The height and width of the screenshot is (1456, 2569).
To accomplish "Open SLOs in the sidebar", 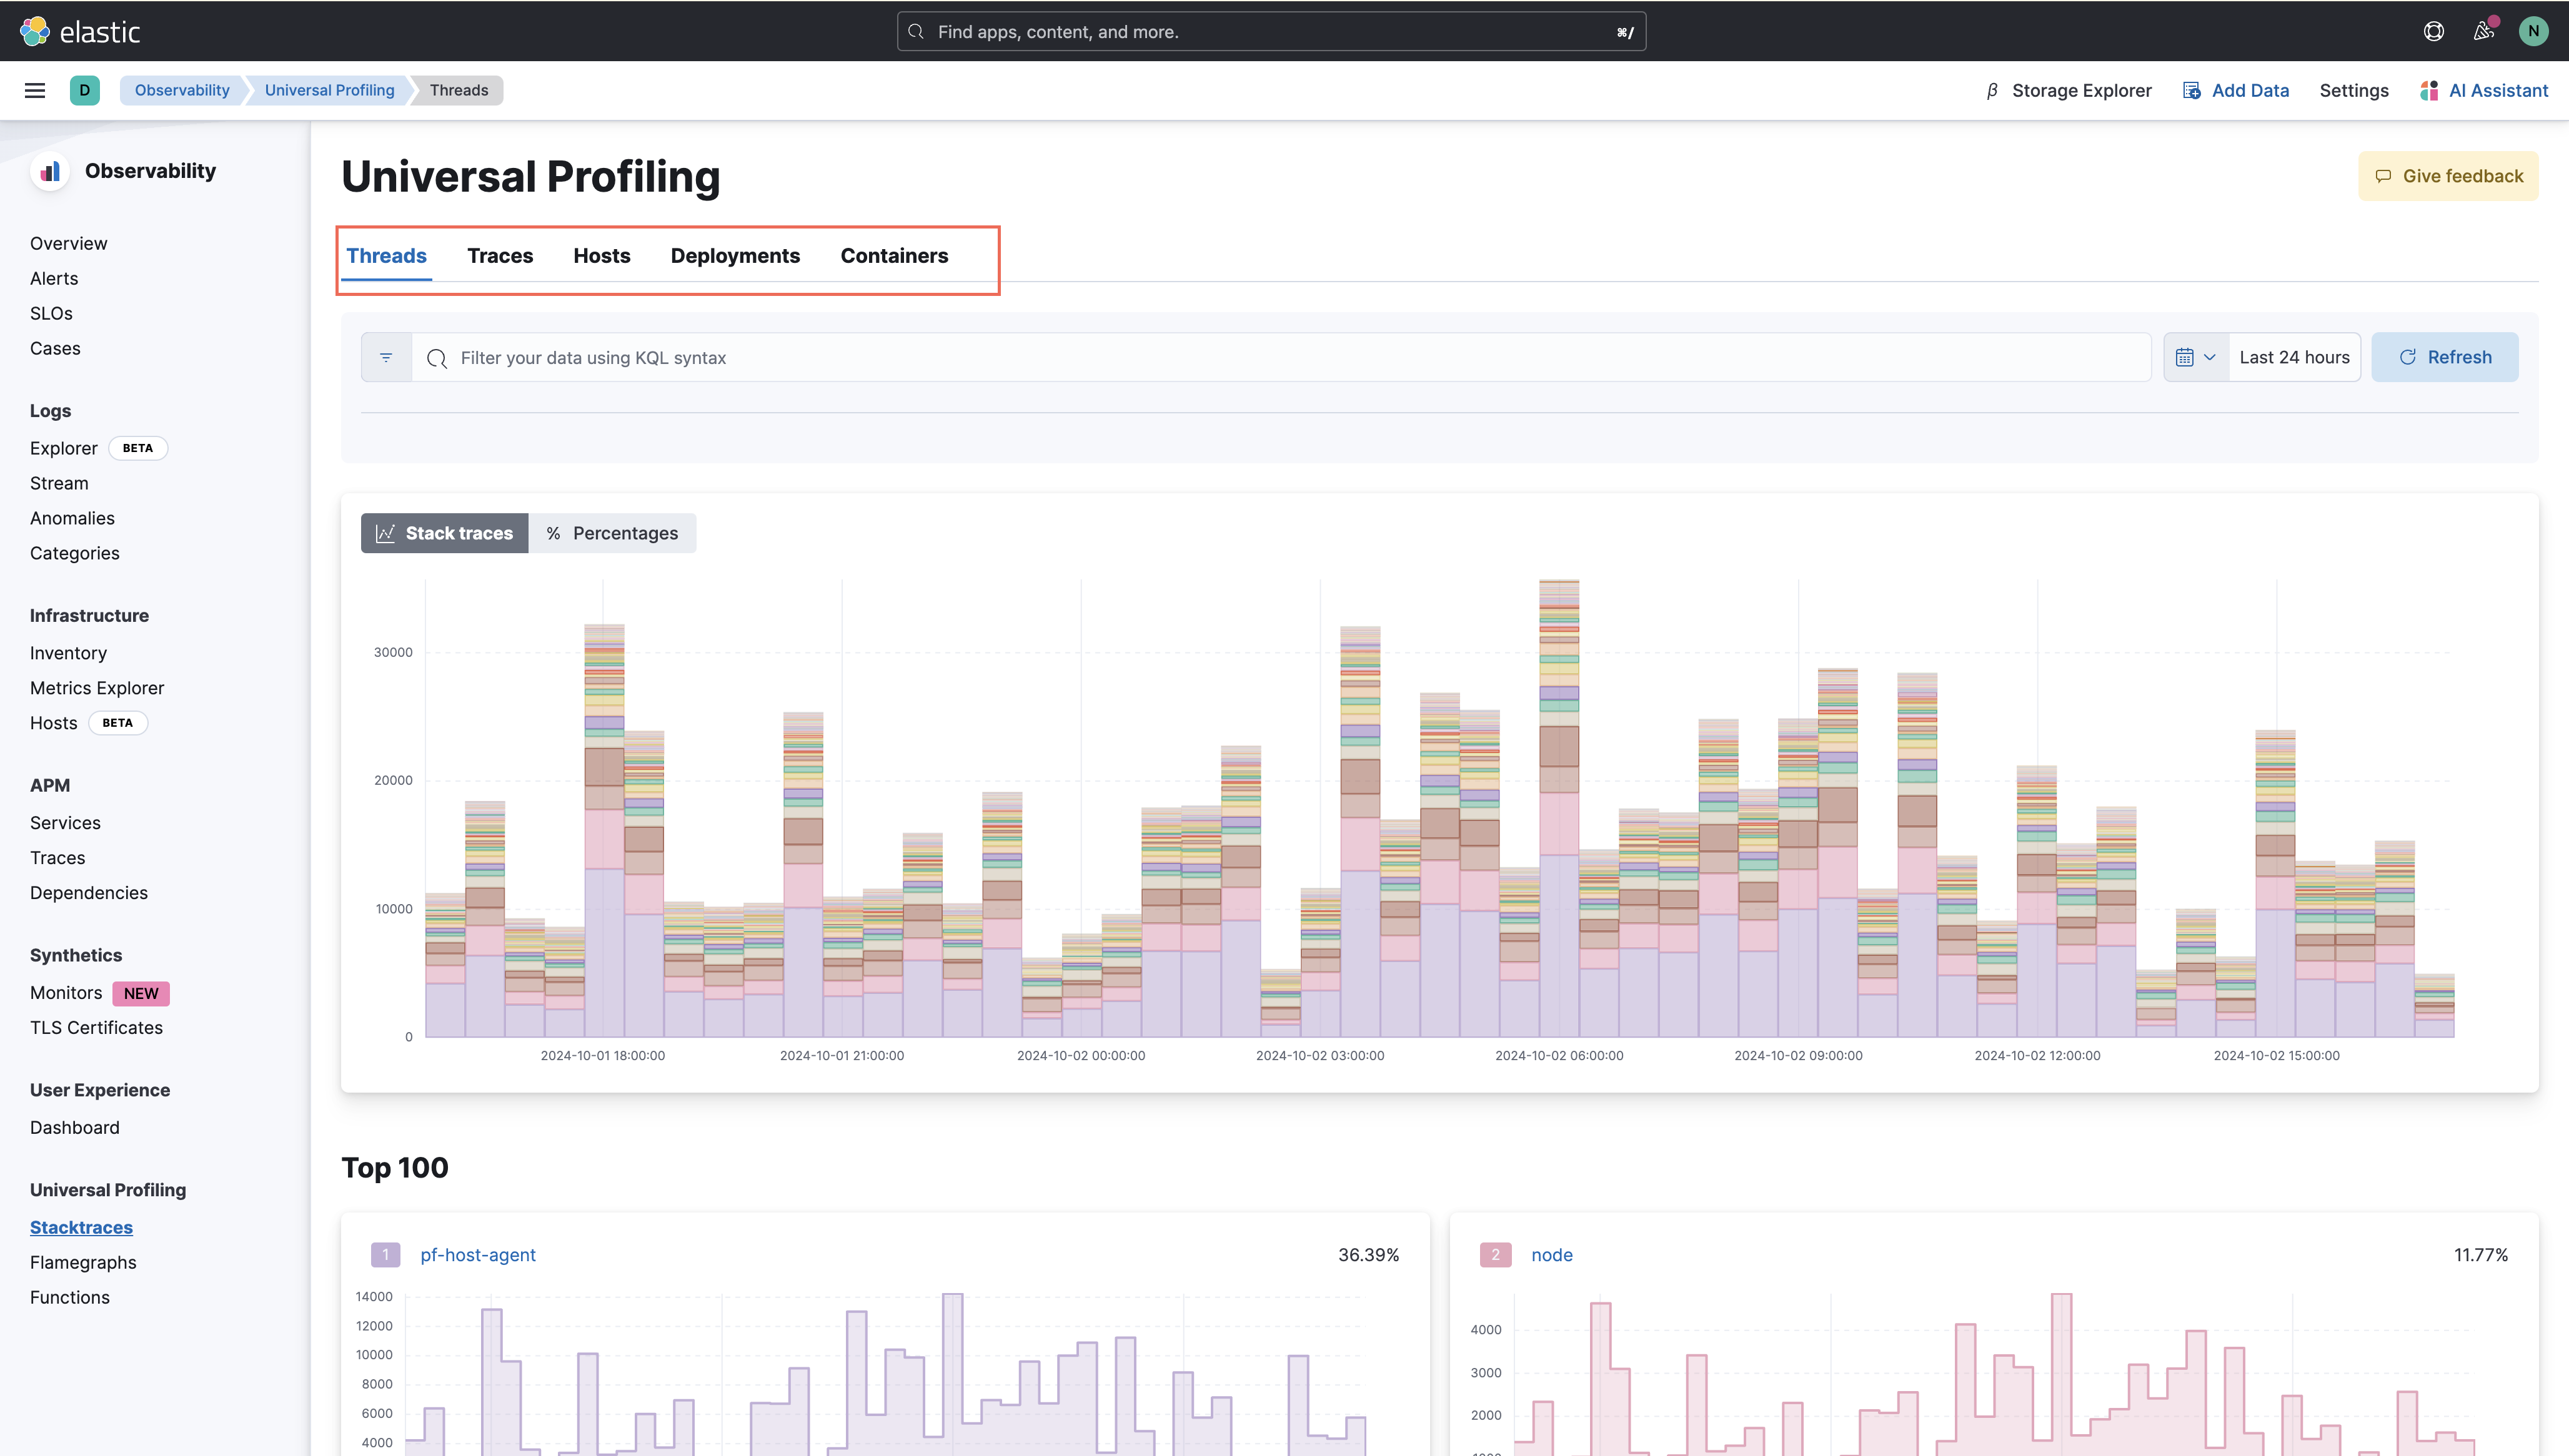I will pyautogui.click(x=51, y=313).
